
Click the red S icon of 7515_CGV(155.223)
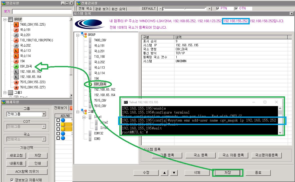pos(16,82)
